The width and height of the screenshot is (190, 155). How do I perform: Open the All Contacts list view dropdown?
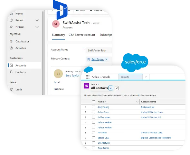click(111, 88)
